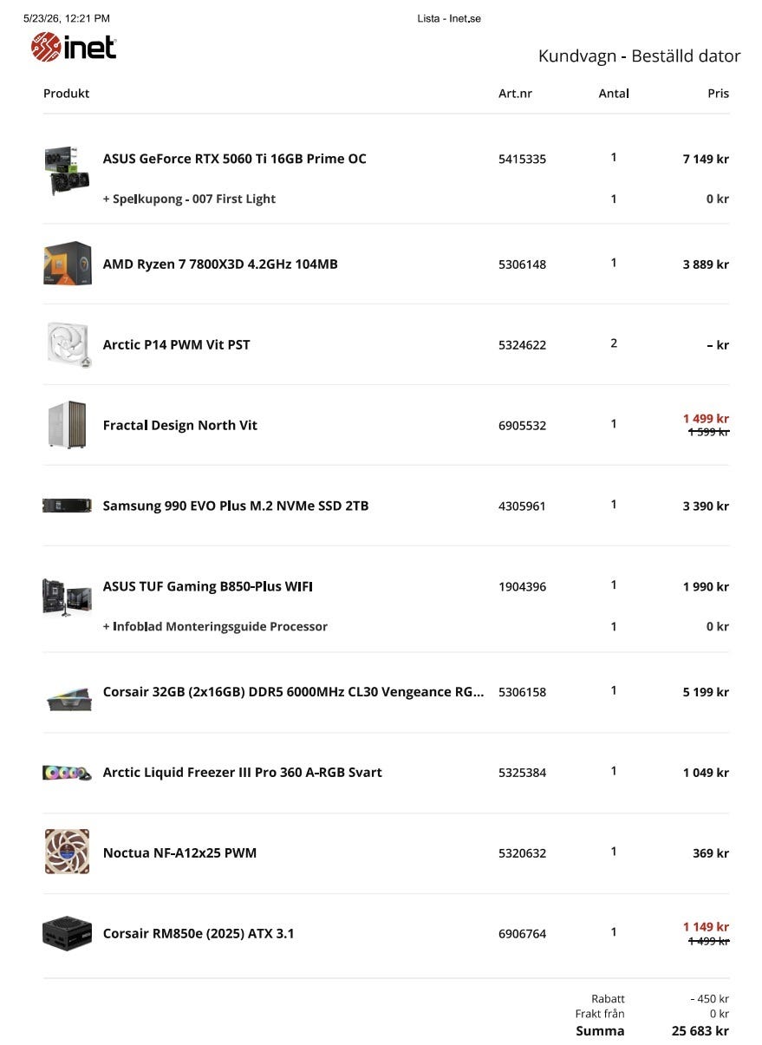
Task: Open Noctua NF-A12x25 PWM product link
Action: coord(179,852)
